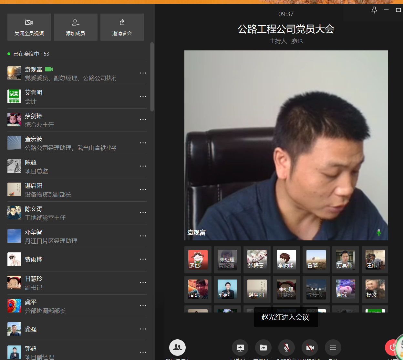Click the manage participants icon
This screenshot has height=360, width=403.
point(177,347)
